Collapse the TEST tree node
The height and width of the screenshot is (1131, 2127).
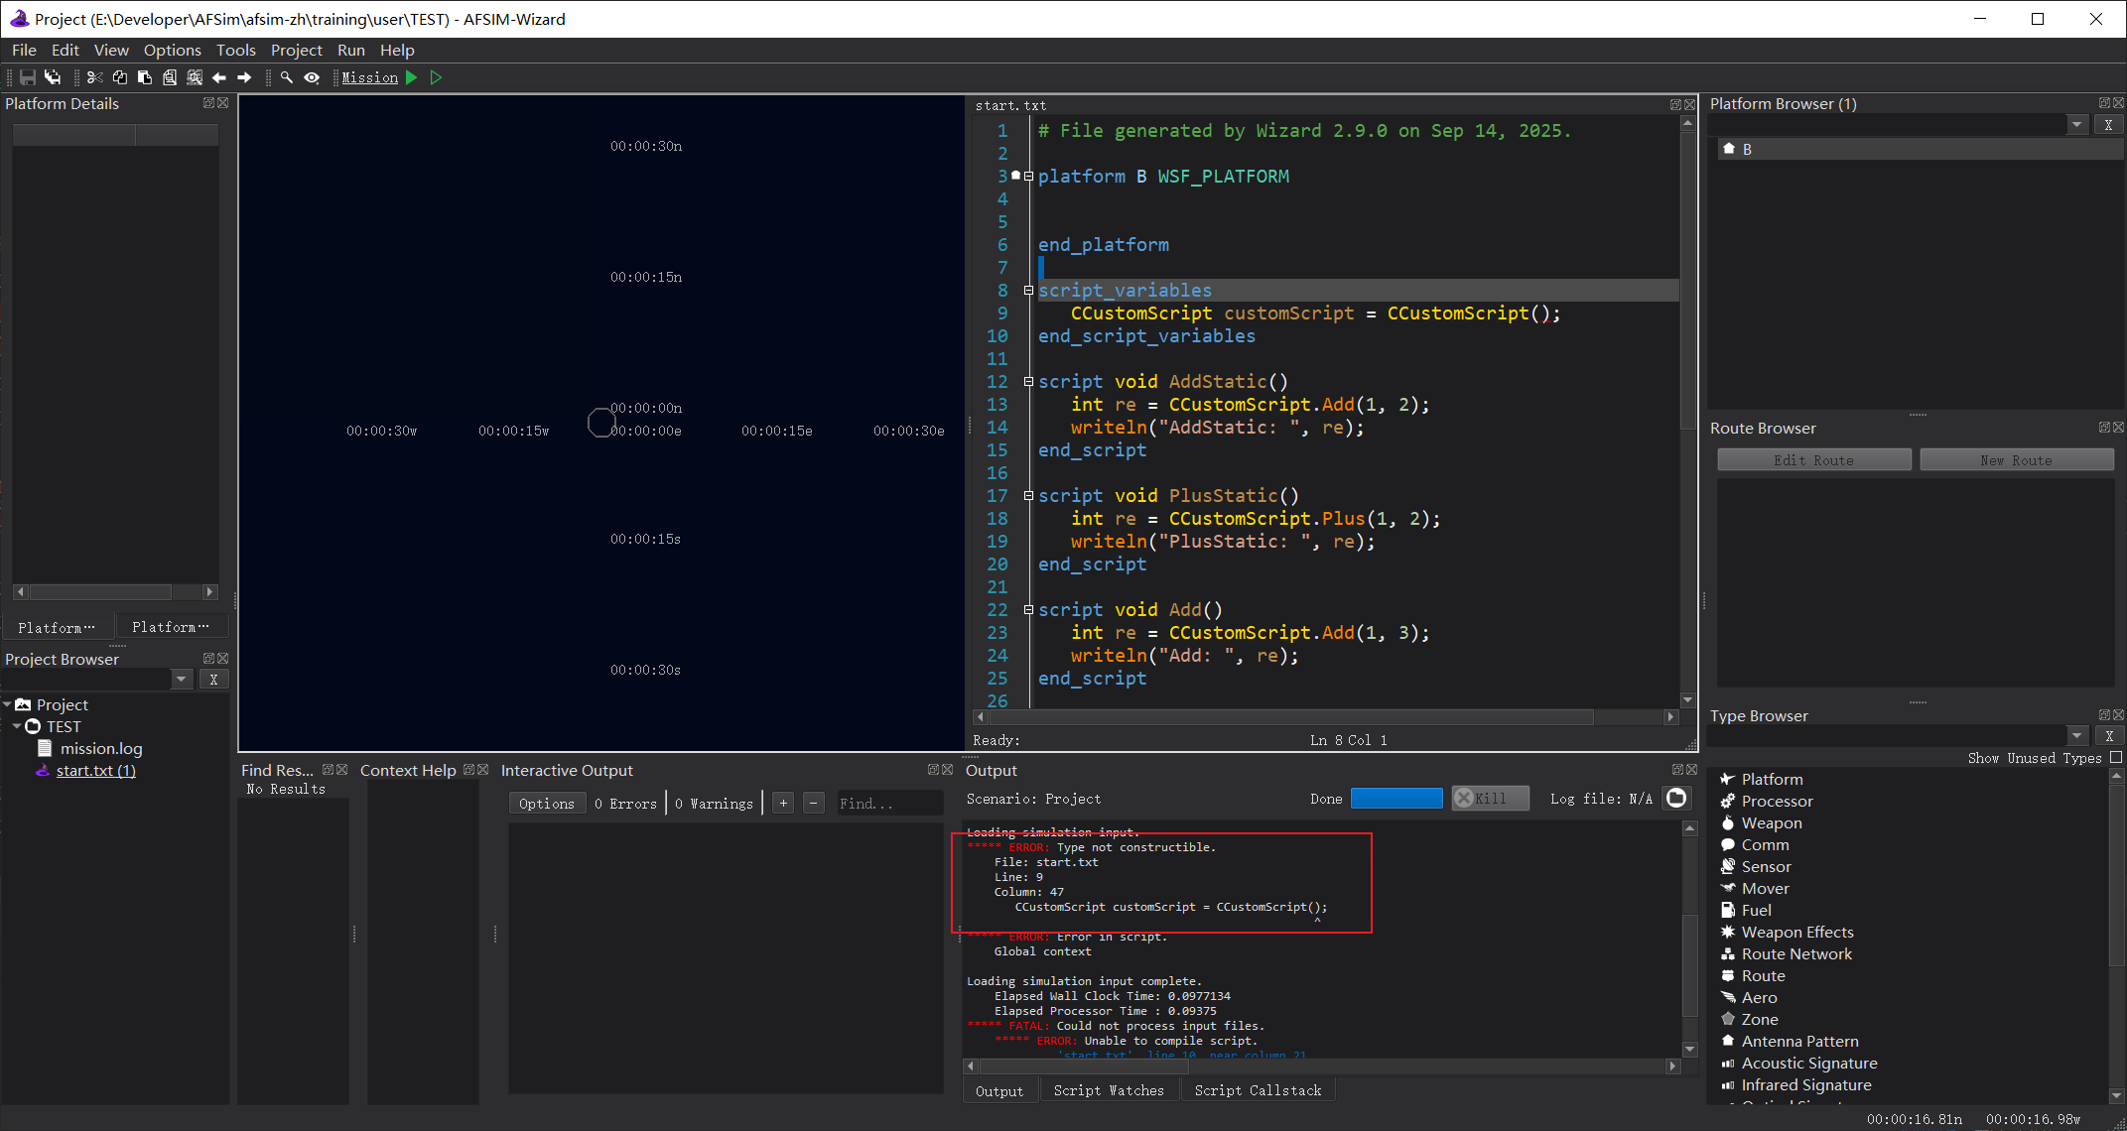(x=17, y=726)
